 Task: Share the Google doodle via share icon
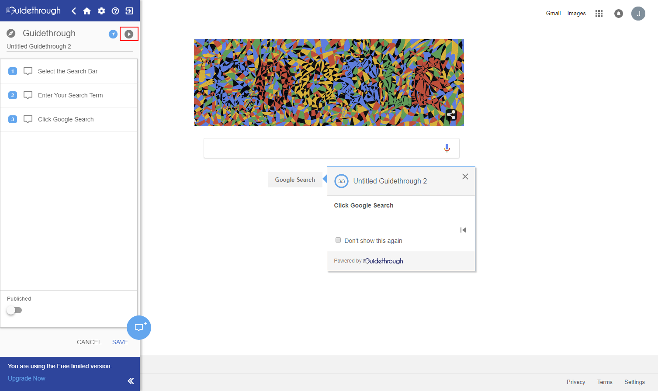tap(451, 115)
